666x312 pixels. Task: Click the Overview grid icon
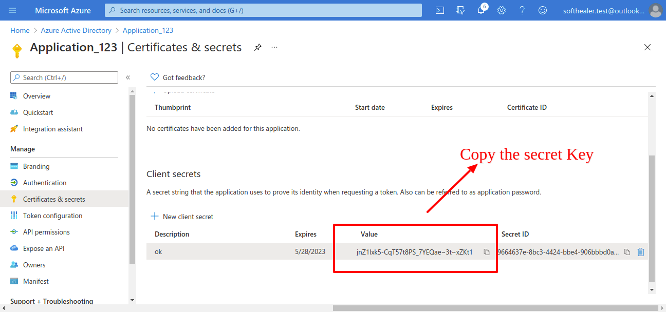point(14,96)
